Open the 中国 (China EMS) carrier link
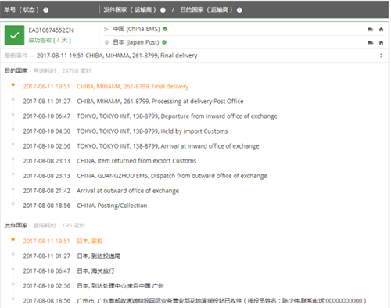 point(136,29)
